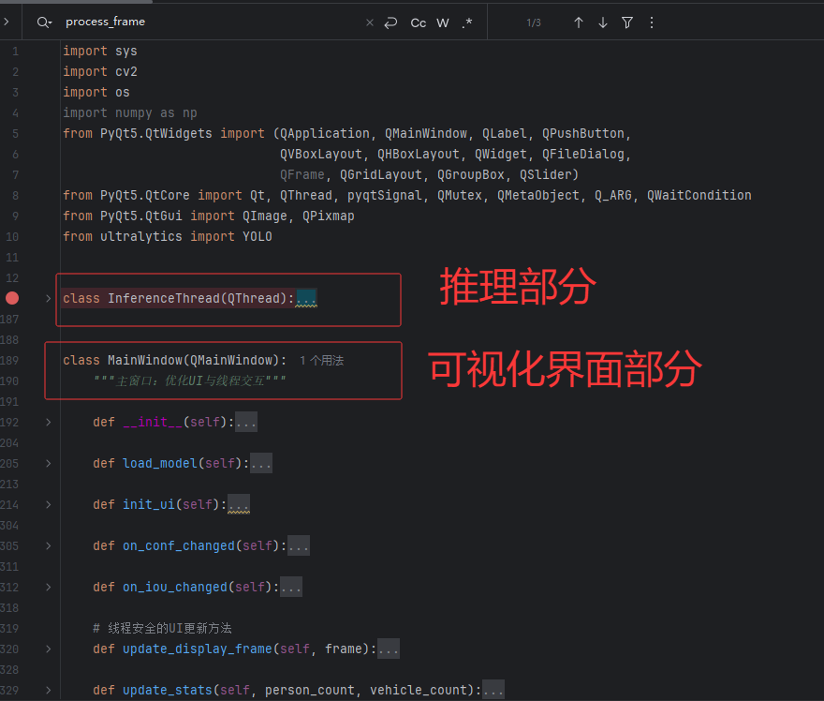Go to next search occurrence

tap(603, 22)
